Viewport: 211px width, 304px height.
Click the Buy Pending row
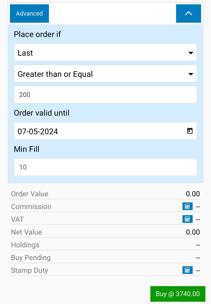[106, 258]
